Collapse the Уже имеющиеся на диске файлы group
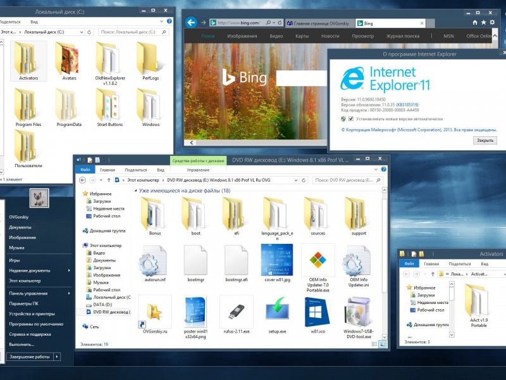The width and height of the screenshot is (506, 380). 135,191
